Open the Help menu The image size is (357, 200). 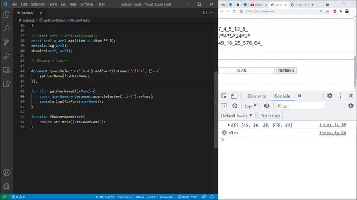pyautogui.click(x=101, y=4)
